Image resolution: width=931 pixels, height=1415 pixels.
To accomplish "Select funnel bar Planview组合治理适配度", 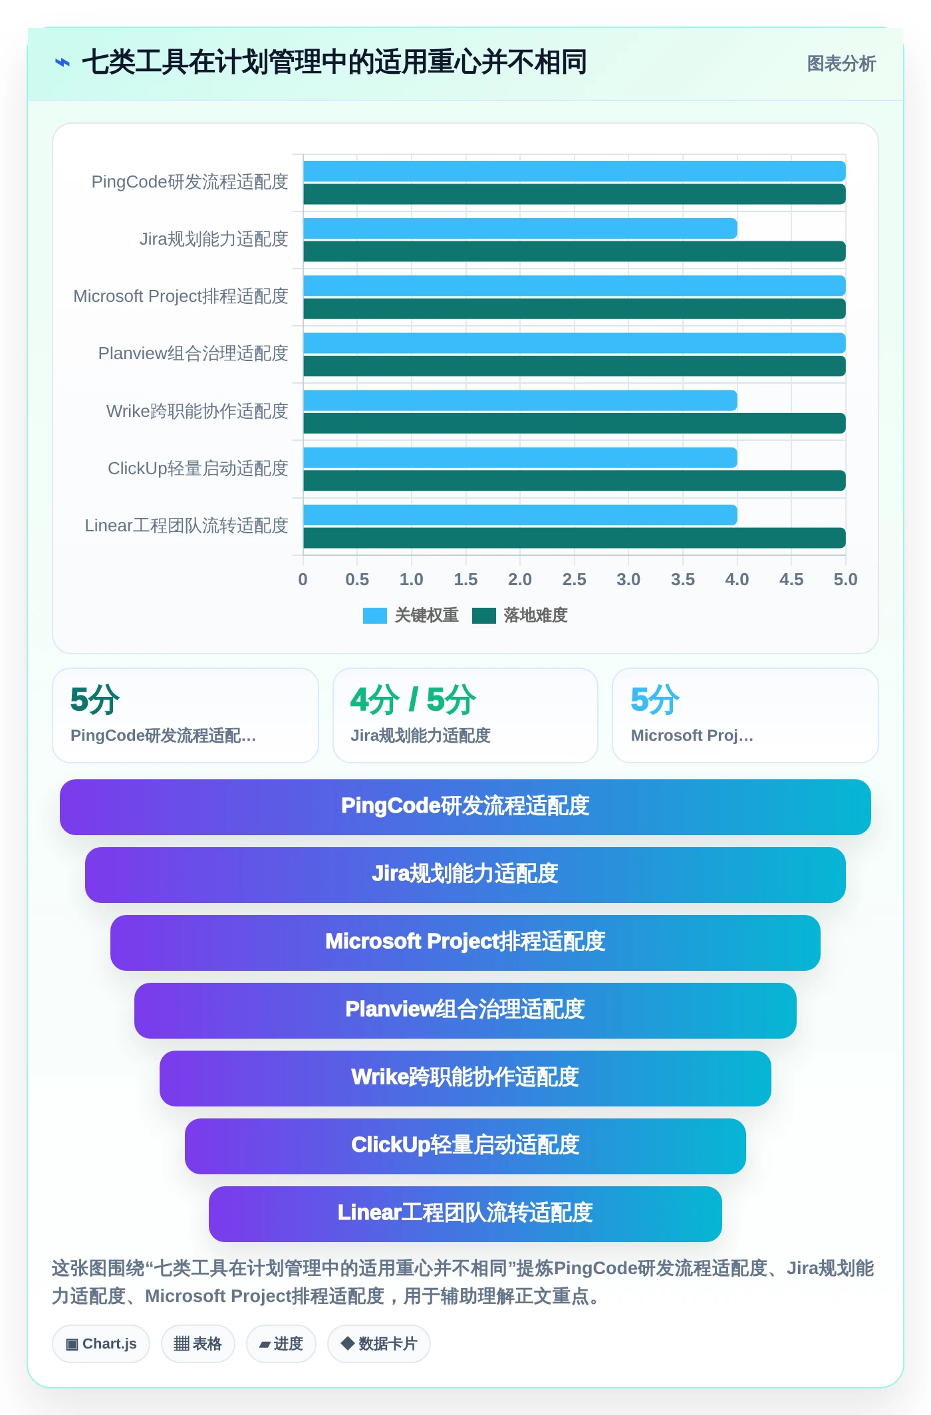I will pyautogui.click(x=465, y=1011).
